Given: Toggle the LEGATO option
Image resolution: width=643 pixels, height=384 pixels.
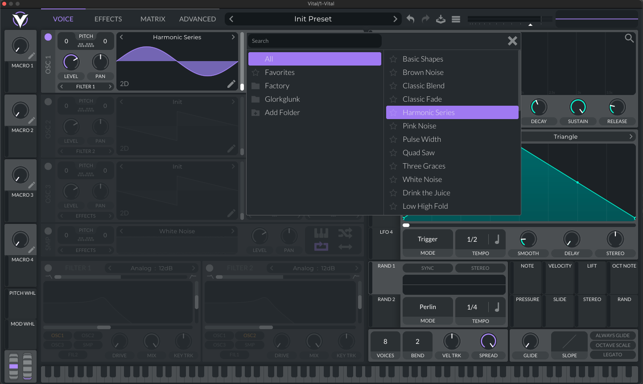Looking at the screenshot, I should tap(613, 355).
